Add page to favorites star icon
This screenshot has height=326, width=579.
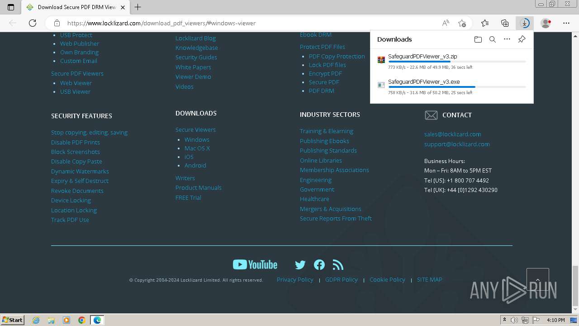point(462,23)
